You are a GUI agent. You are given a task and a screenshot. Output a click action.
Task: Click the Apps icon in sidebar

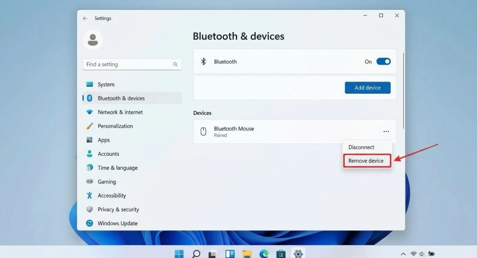[x=89, y=140]
